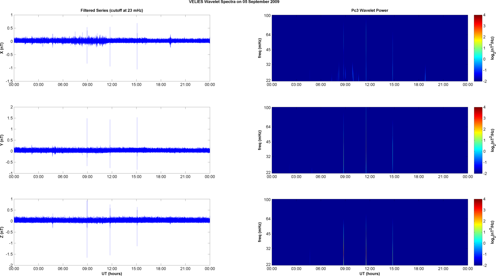The width and height of the screenshot is (496, 276).
Task: Click the "64" frequency tick of the top spectrum
Action: click(x=268, y=35)
